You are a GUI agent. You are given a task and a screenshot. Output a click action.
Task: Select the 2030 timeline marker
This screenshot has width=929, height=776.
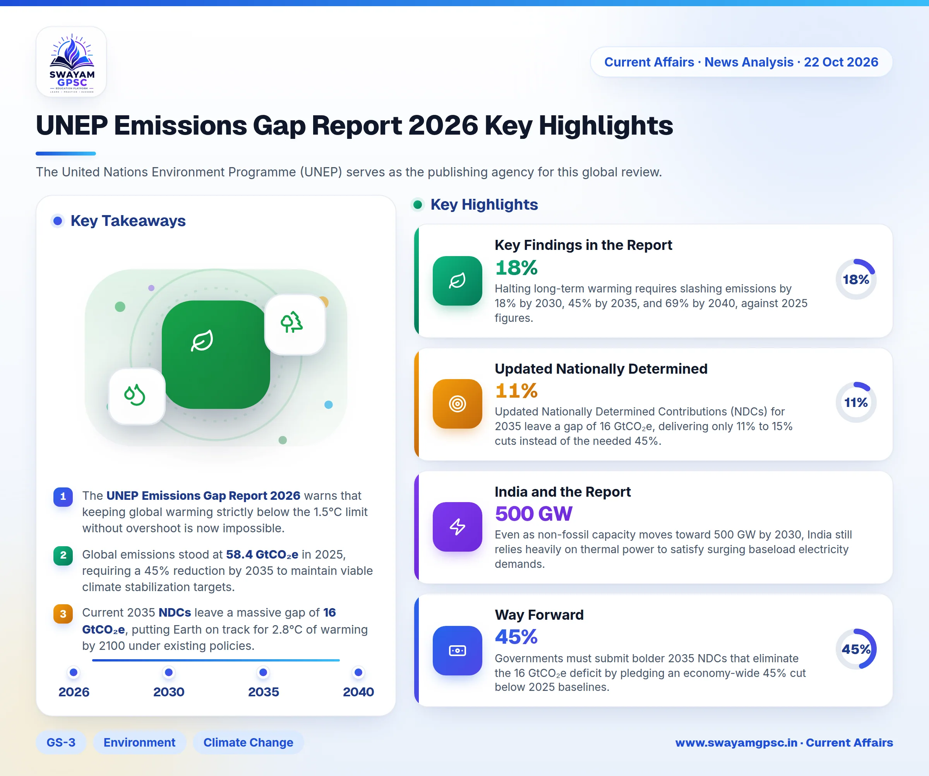click(168, 673)
